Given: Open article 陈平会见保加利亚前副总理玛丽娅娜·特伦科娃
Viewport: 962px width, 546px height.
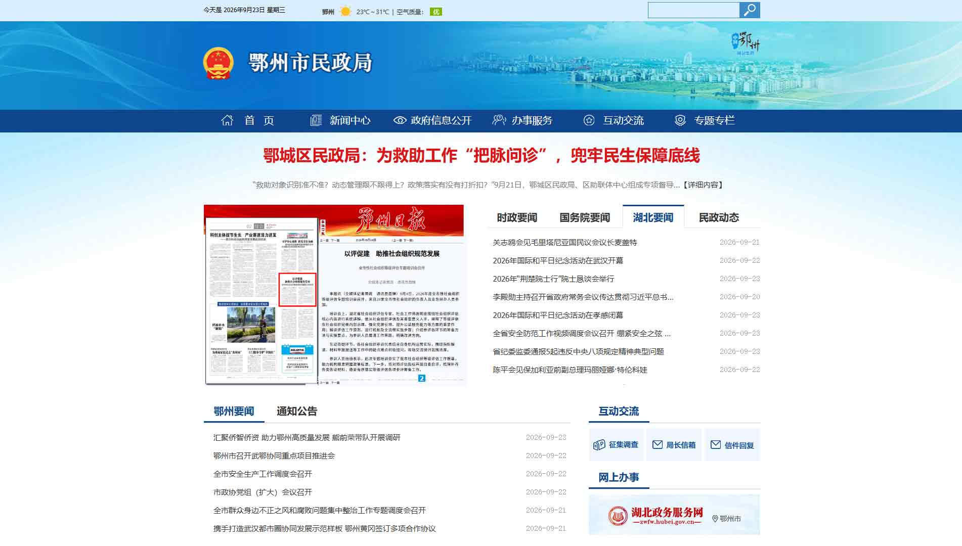Looking at the screenshot, I should click(570, 370).
